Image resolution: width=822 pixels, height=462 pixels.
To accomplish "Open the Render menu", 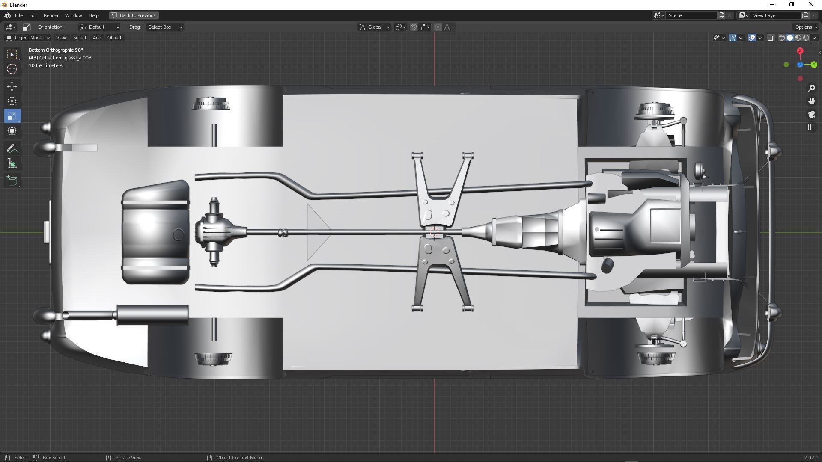I will pos(51,15).
